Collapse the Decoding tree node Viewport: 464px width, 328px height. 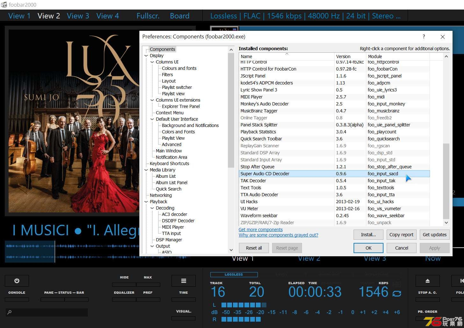click(152, 208)
